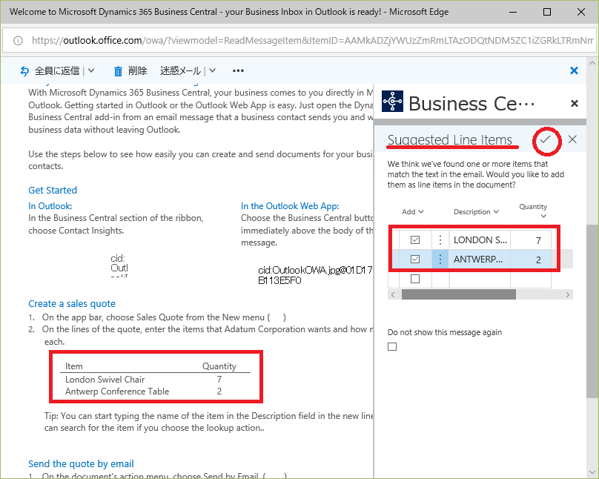Screen dimensions: 599x479
Task: Click 'In the Outlook Web App:' heading
Action: click(x=290, y=206)
